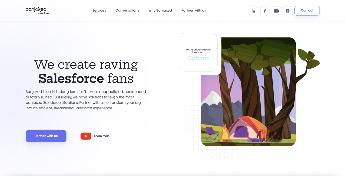Viewport: 346px width, 176px height.
Task: Click the paragraph starting "Banjaxed is an Irish slang"
Action: 86,100
